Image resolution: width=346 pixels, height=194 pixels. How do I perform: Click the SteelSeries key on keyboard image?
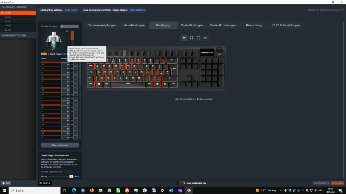pos(165,84)
